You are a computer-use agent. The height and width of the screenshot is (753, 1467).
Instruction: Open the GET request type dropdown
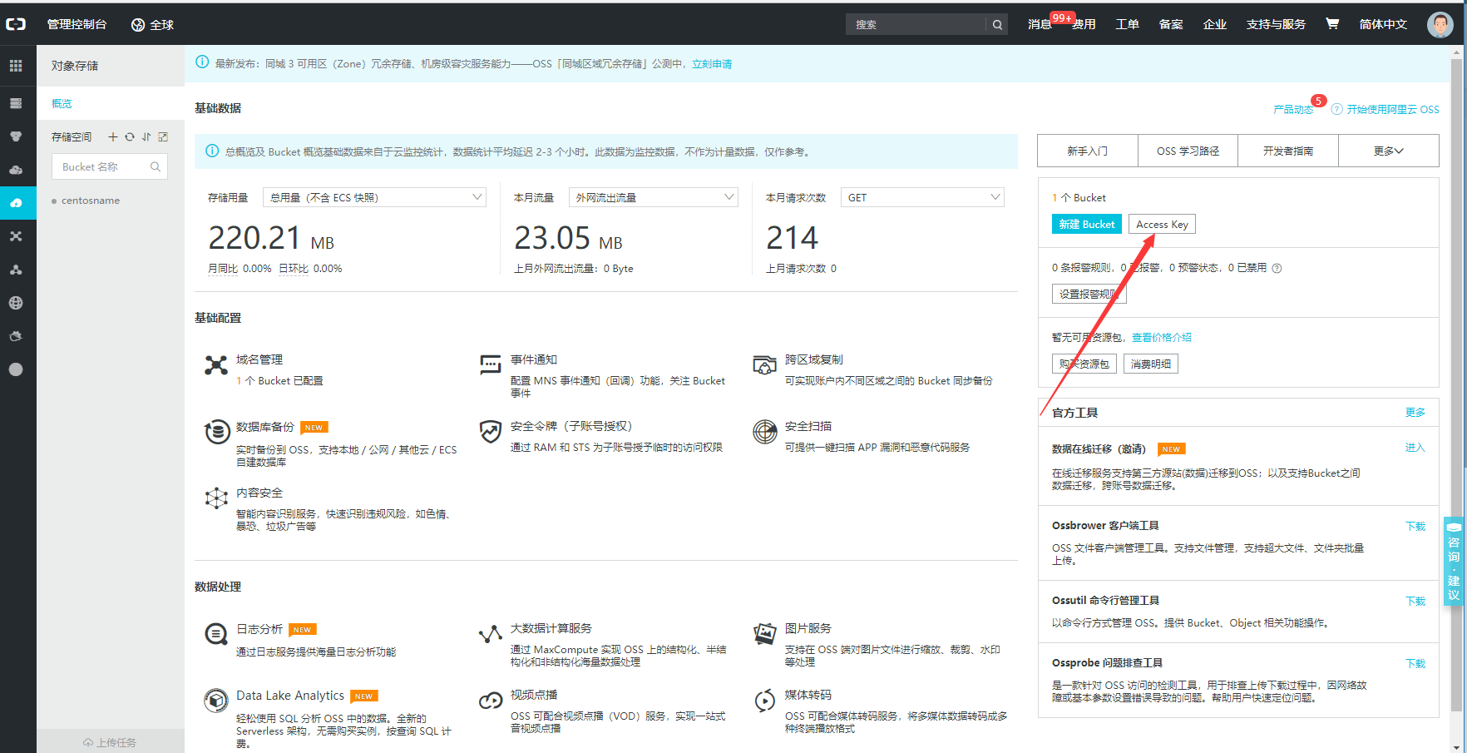click(922, 197)
